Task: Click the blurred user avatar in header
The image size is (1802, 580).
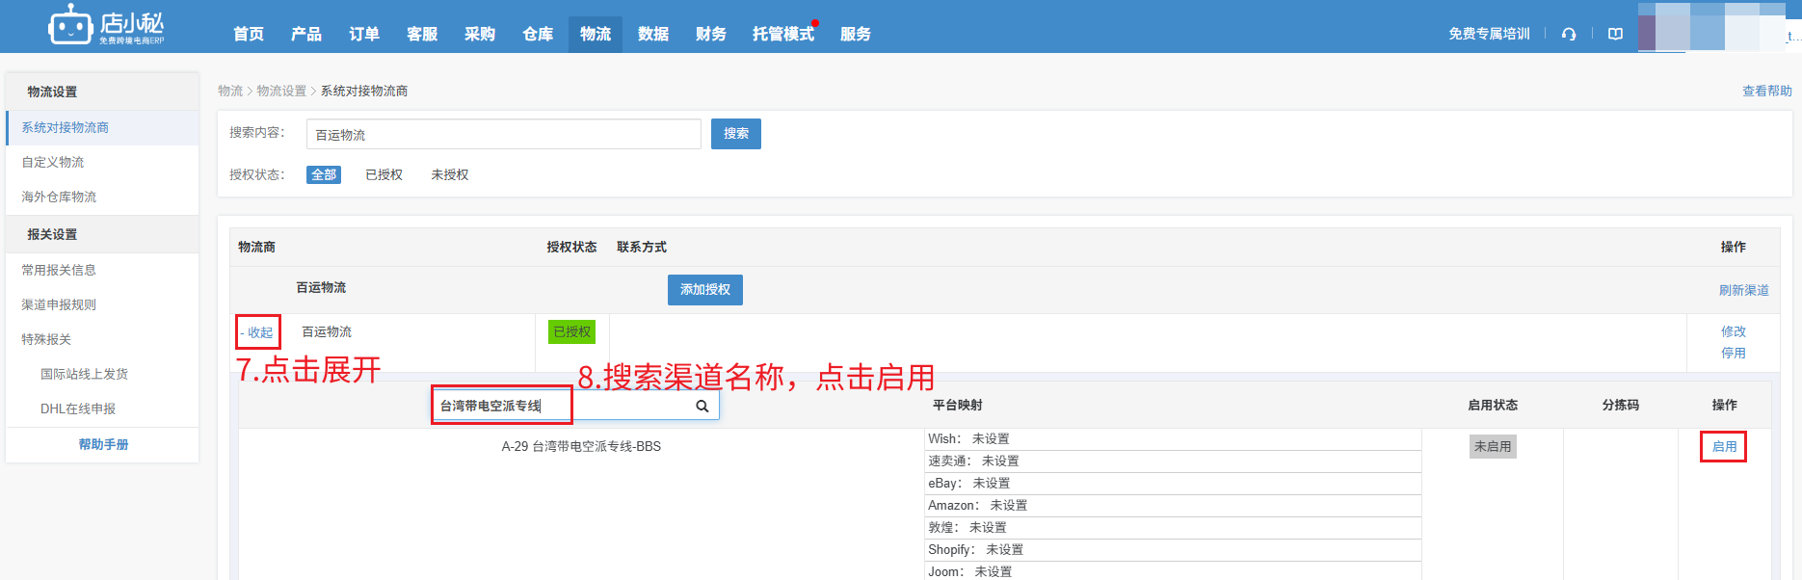Action: click(x=1711, y=27)
